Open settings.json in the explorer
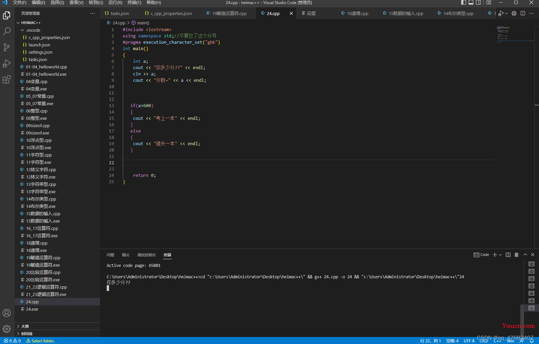This screenshot has height=344, width=539. (x=40, y=52)
